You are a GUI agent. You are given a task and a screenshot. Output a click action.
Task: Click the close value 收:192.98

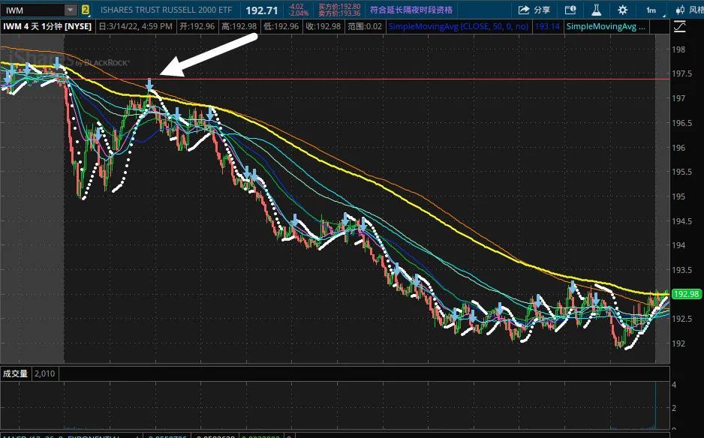[323, 26]
